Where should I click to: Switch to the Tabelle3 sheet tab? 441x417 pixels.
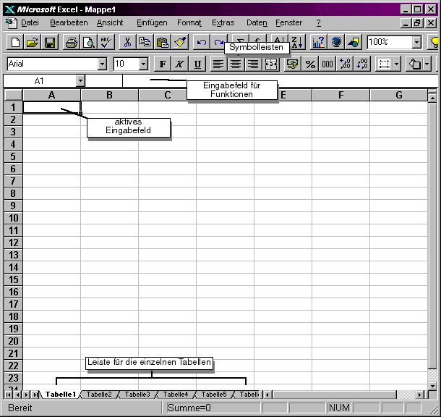[x=137, y=395]
